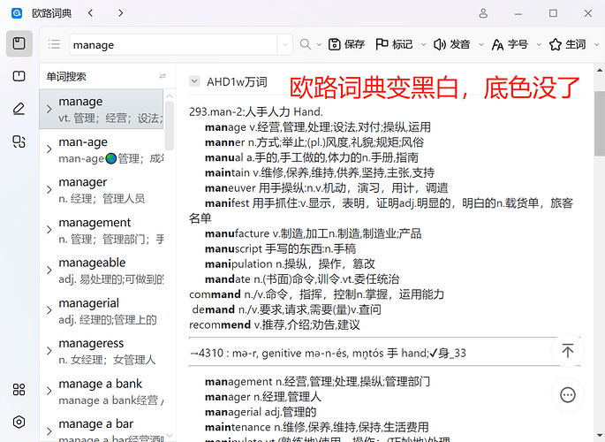Navigate forward with the right arrow

[121, 13]
